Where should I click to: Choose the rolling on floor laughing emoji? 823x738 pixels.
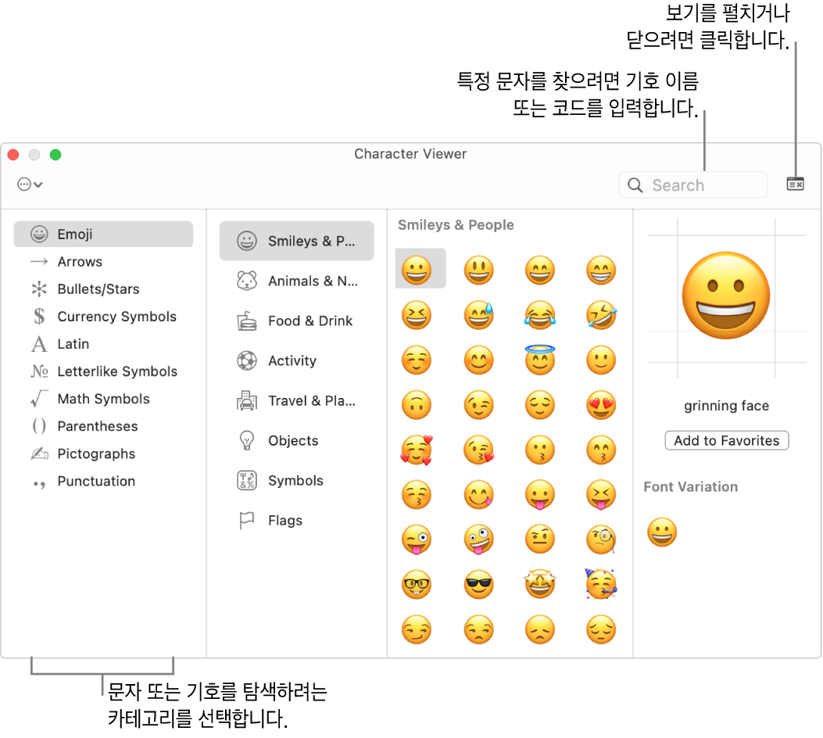tap(601, 316)
